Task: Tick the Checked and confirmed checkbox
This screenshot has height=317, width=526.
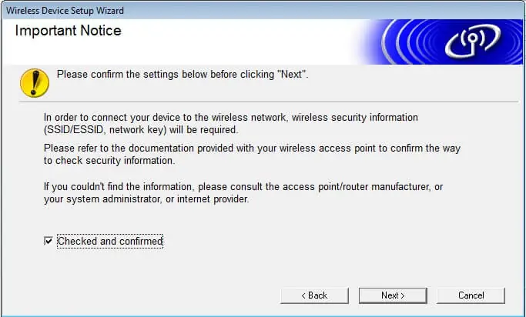Action: pyautogui.click(x=49, y=242)
